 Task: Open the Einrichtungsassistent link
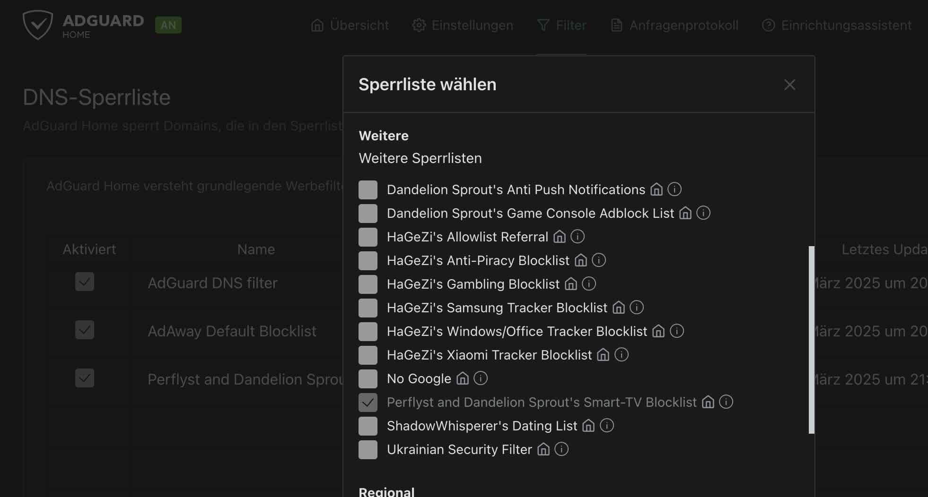pos(837,25)
